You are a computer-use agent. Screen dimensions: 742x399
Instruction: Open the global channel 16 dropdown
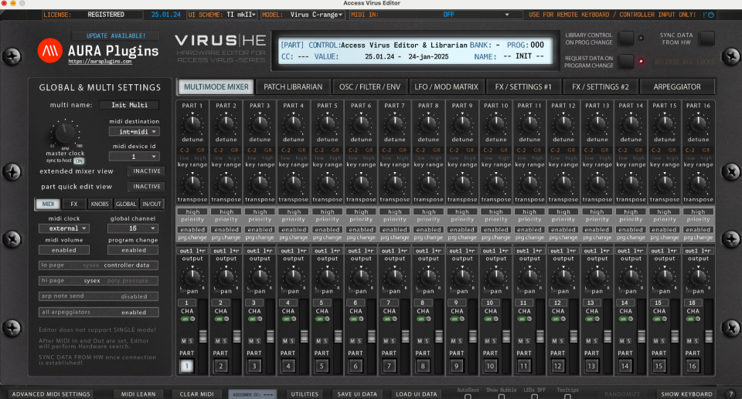(134, 228)
